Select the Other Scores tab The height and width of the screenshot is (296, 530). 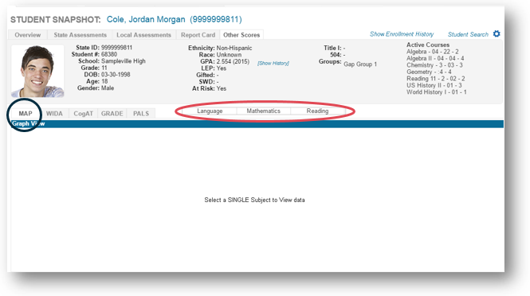241,35
